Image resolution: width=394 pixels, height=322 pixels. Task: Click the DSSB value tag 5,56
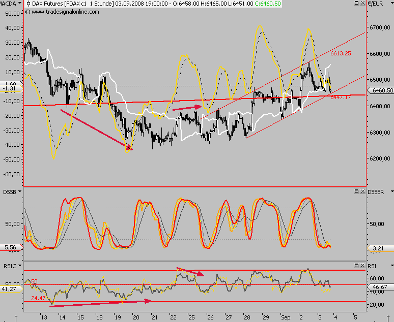tap(11, 247)
